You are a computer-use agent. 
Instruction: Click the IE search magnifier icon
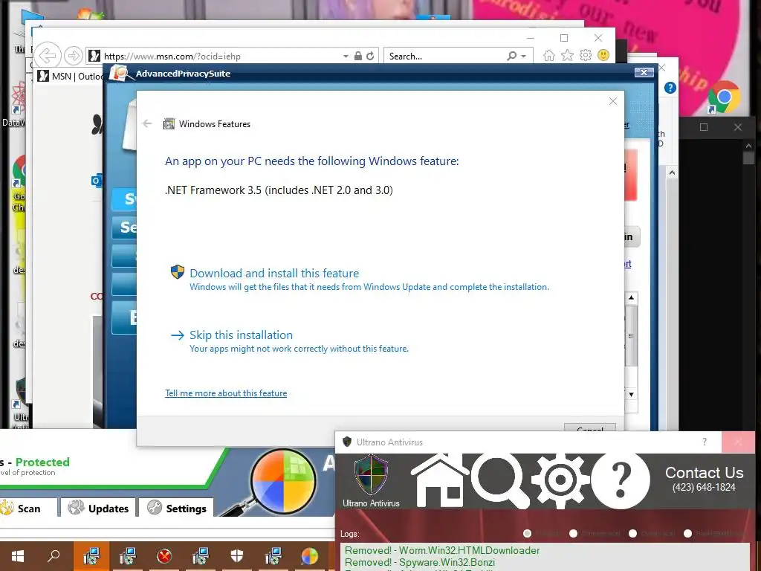[x=511, y=56]
